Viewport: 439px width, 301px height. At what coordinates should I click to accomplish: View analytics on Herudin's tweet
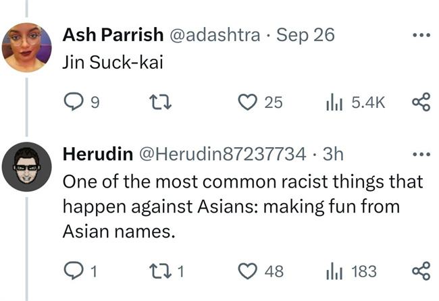pyautogui.click(x=335, y=271)
